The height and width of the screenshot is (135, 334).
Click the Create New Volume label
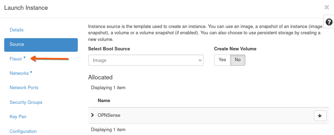click(x=235, y=49)
